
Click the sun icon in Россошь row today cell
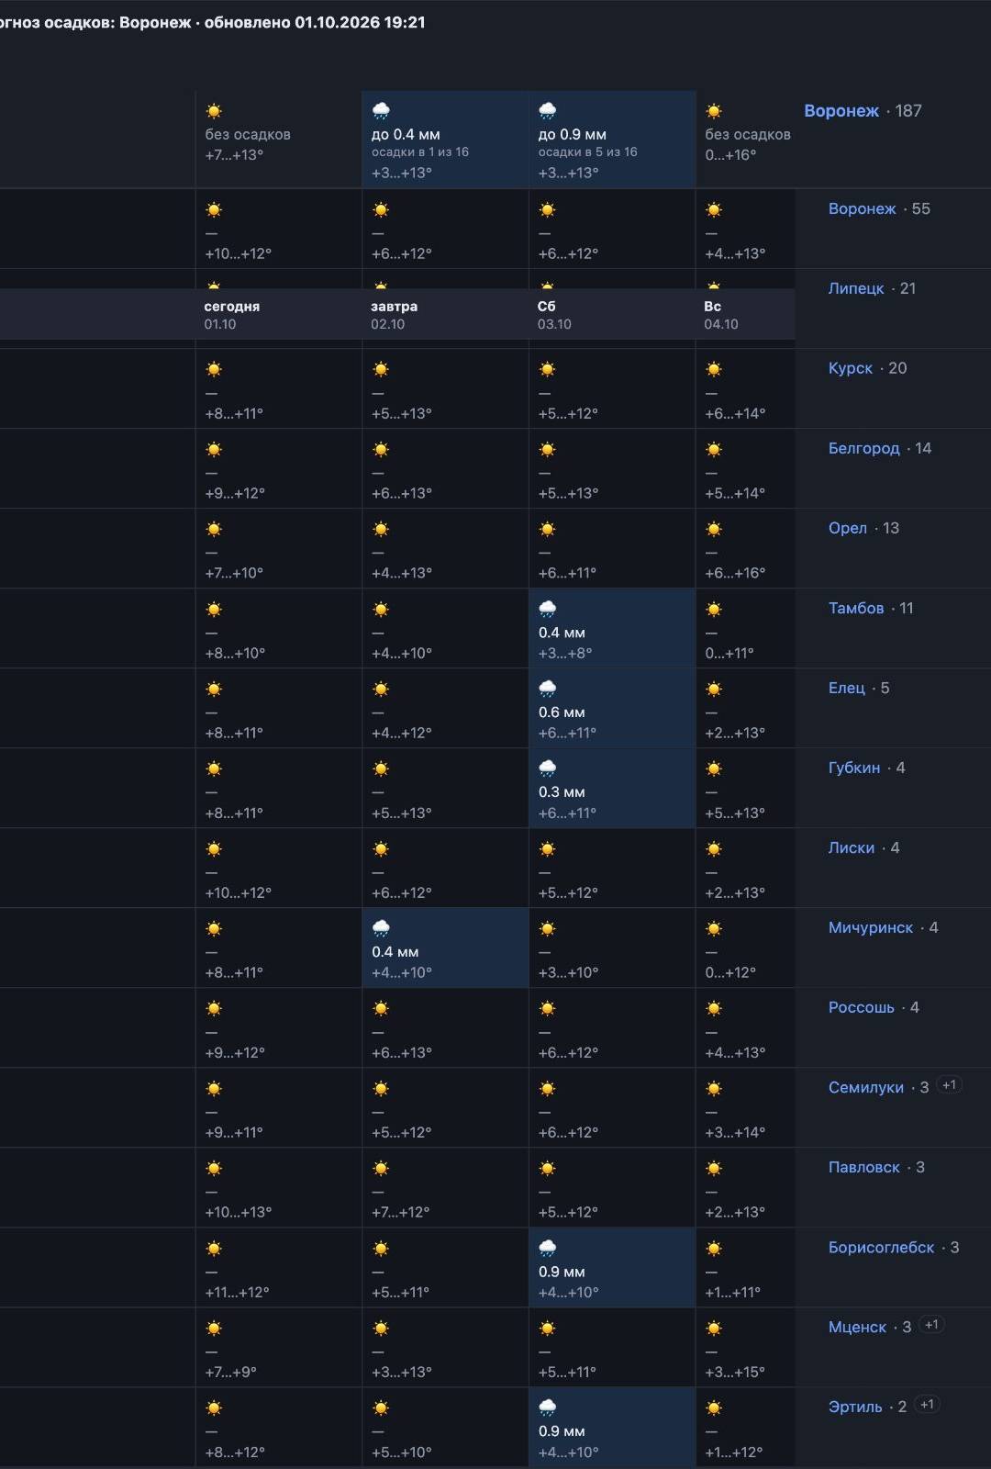[214, 1009]
